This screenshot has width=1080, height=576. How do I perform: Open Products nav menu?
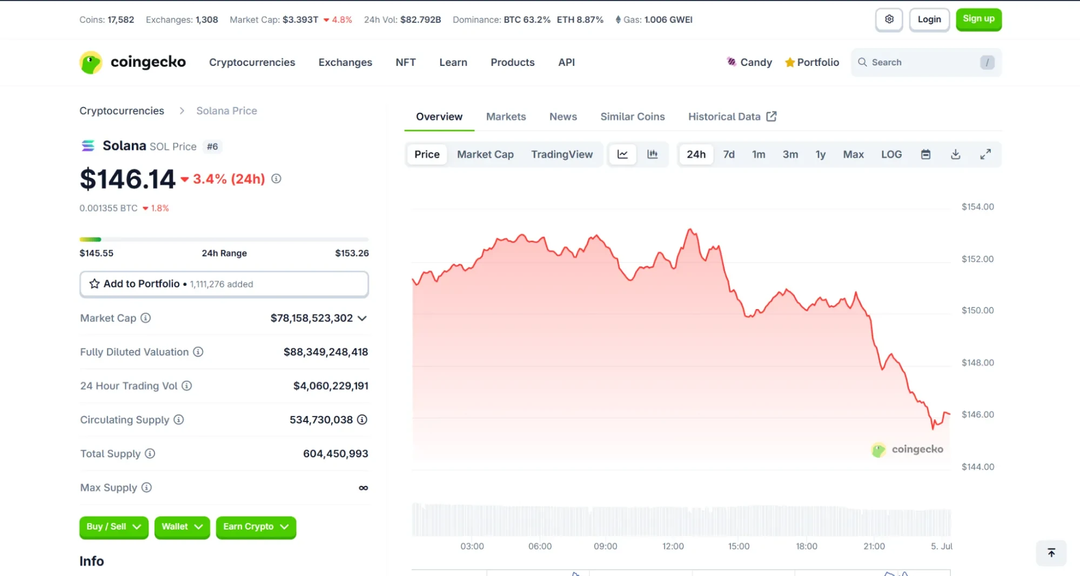click(x=513, y=62)
